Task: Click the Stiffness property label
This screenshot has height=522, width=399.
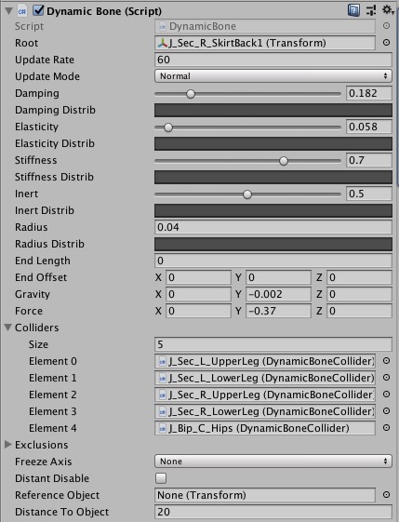Action: [x=35, y=160]
